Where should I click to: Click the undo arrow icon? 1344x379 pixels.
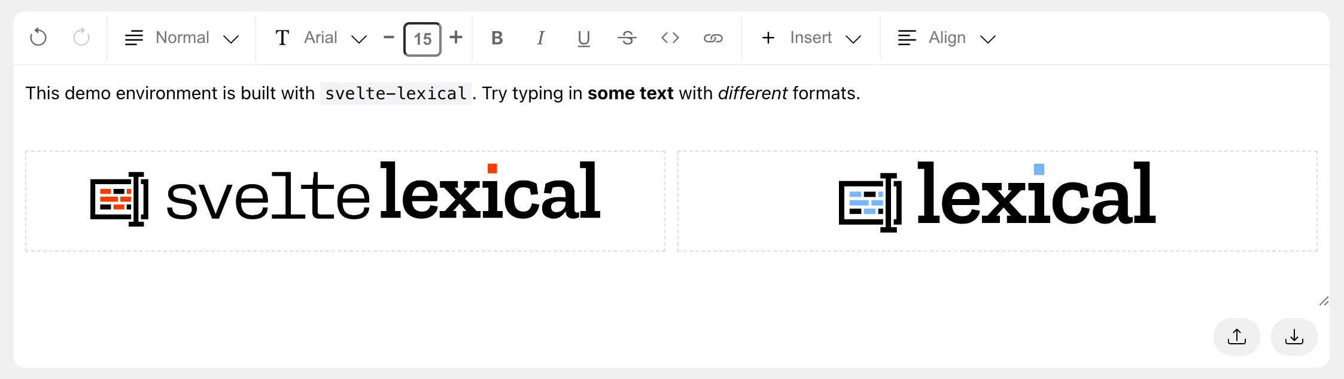tap(38, 38)
